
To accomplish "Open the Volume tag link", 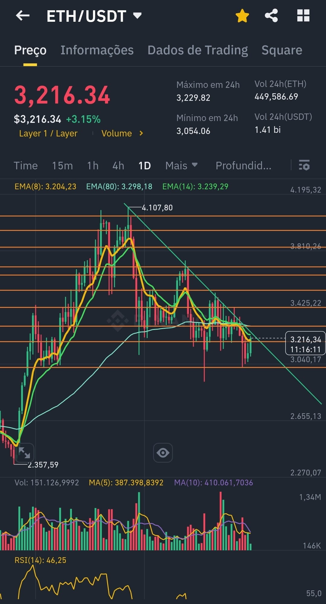I will (117, 133).
